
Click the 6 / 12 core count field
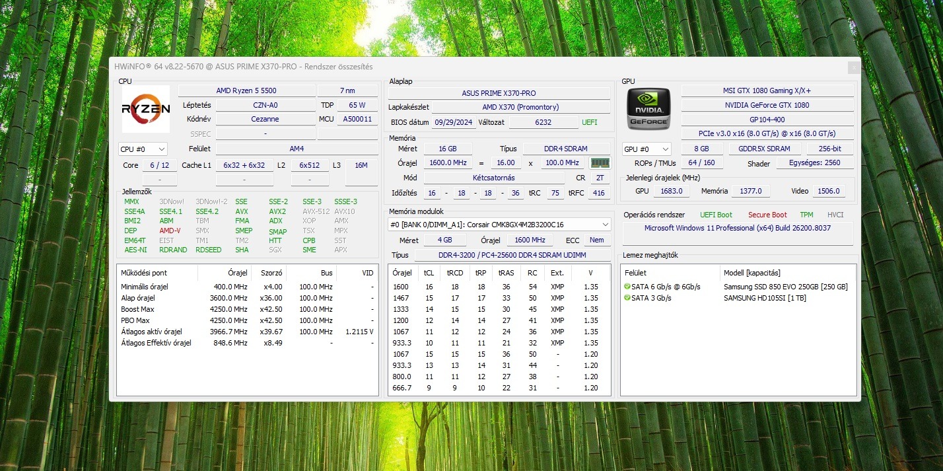pyautogui.click(x=158, y=165)
